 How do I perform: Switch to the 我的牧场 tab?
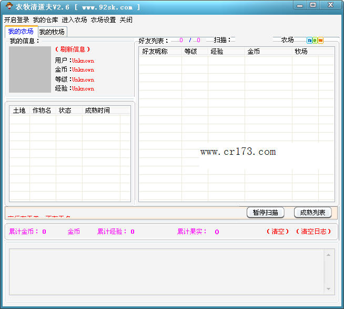coord(52,32)
